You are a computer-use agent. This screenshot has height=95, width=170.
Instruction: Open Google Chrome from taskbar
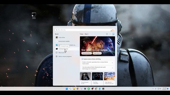click(x=78, y=89)
